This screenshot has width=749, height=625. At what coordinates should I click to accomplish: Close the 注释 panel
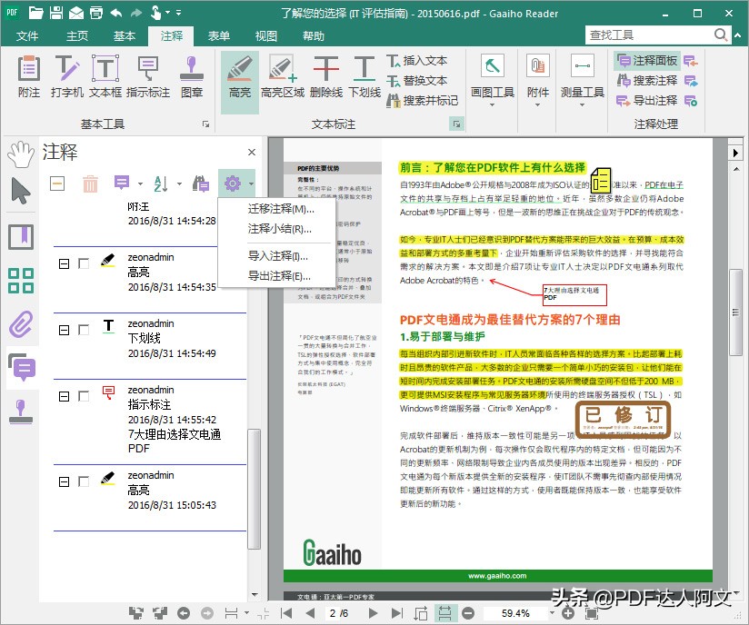[x=252, y=153]
